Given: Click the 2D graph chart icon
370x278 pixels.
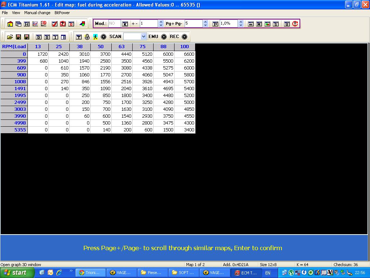Looking at the screenshot, I should pyautogui.click(x=35, y=24).
